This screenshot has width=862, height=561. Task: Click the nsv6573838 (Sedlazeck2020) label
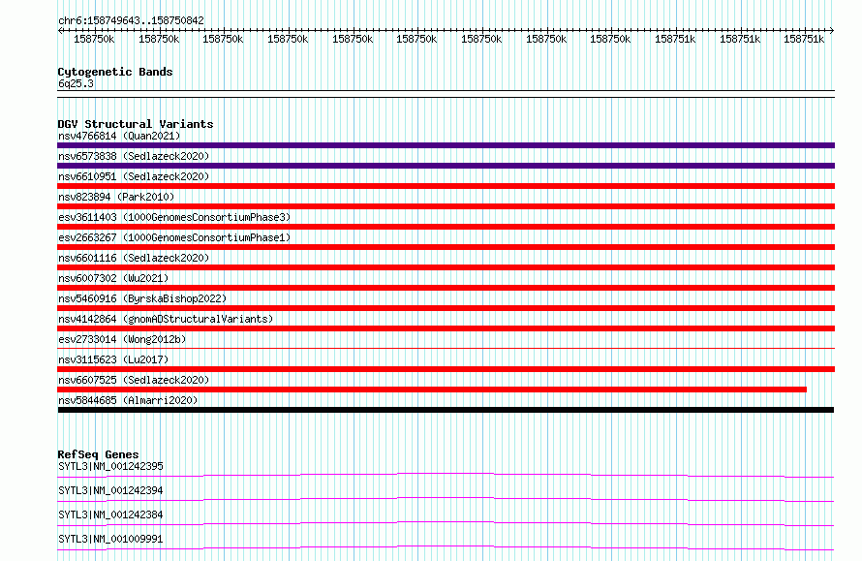pos(134,156)
